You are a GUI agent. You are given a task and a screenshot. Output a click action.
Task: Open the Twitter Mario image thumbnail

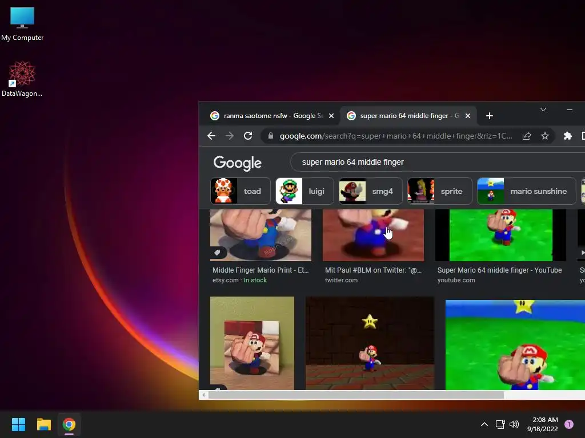tap(373, 235)
